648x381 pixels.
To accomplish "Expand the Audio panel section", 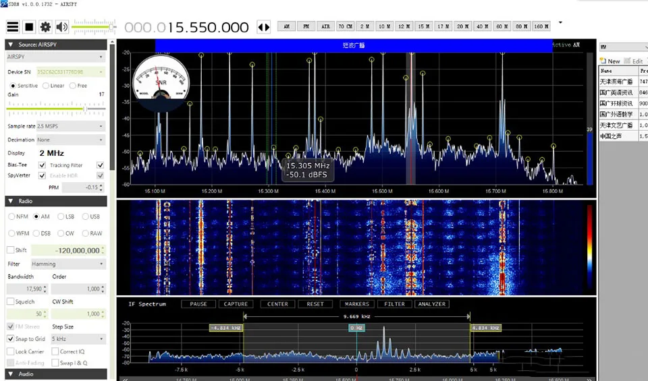I will pos(10,374).
